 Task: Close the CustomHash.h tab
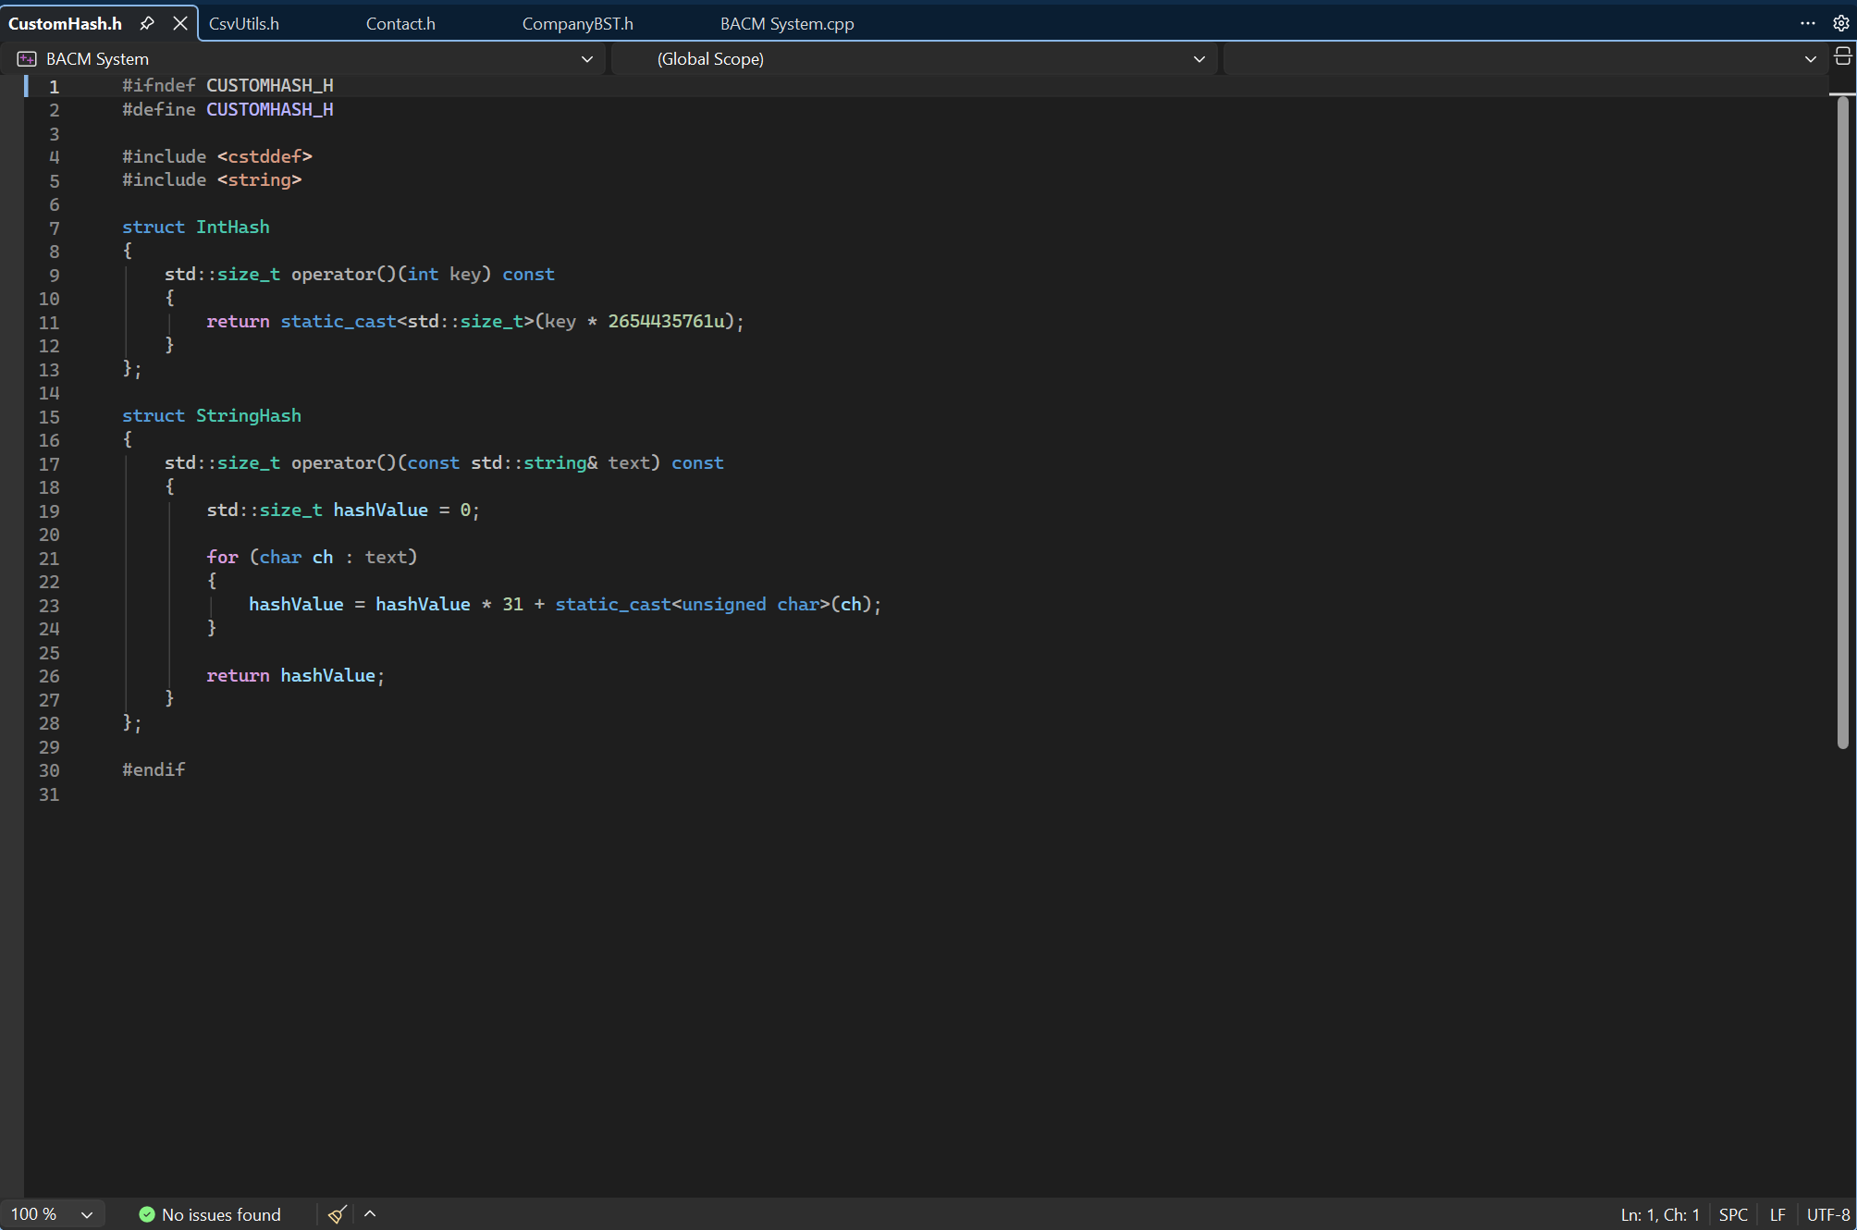[180, 23]
